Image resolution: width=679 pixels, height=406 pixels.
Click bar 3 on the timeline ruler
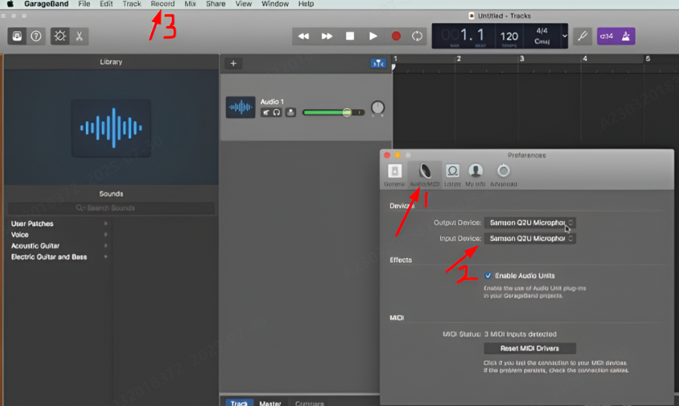[522, 59]
